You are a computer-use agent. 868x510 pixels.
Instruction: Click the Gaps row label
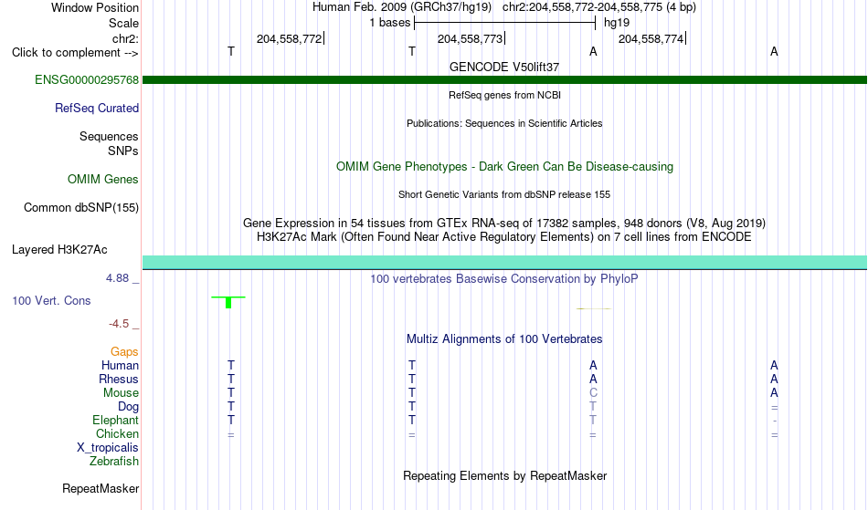[x=124, y=352]
